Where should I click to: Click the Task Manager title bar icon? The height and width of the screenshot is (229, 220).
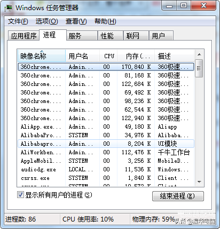point(9,8)
